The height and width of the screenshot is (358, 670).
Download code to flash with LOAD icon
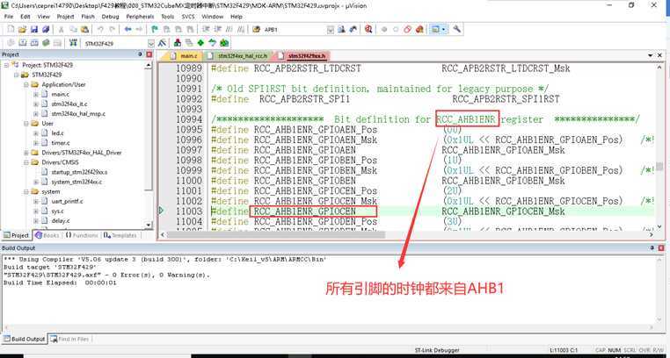74,43
